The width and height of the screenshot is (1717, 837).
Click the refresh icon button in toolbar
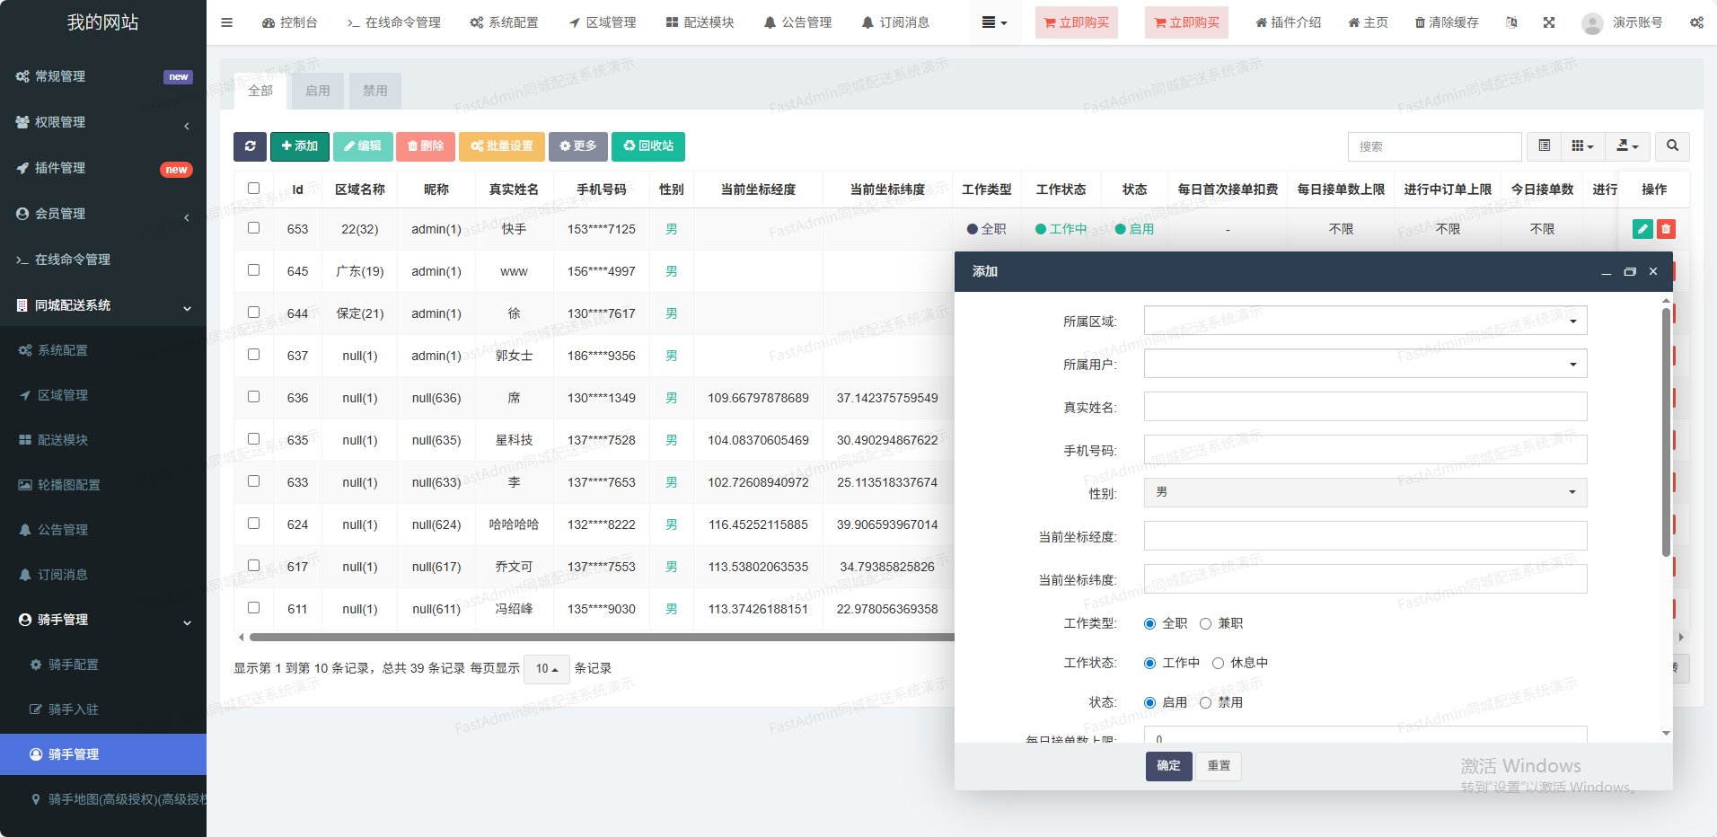[250, 146]
